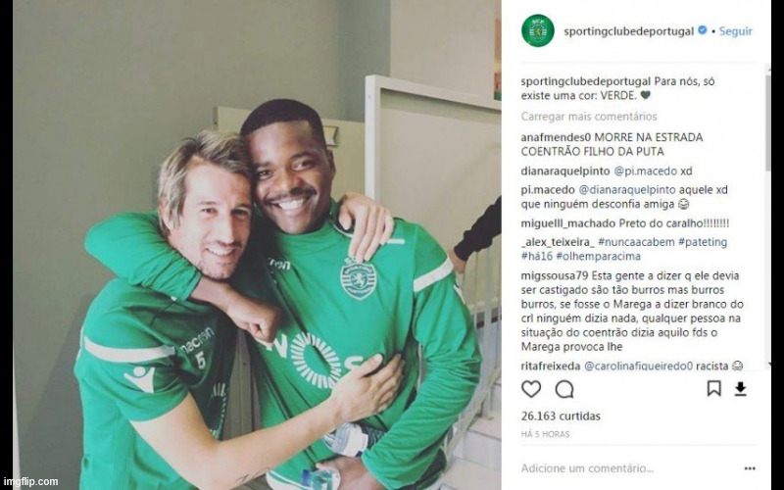This screenshot has width=784, height=490.
Task: Open the sportingclubedeportugal username in header
Action: click(629, 31)
